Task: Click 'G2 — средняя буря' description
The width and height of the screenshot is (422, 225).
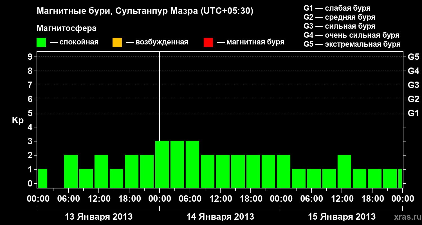Action: coord(340,17)
